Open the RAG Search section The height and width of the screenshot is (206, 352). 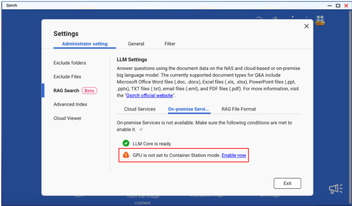pyautogui.click(x=66, y=90)
